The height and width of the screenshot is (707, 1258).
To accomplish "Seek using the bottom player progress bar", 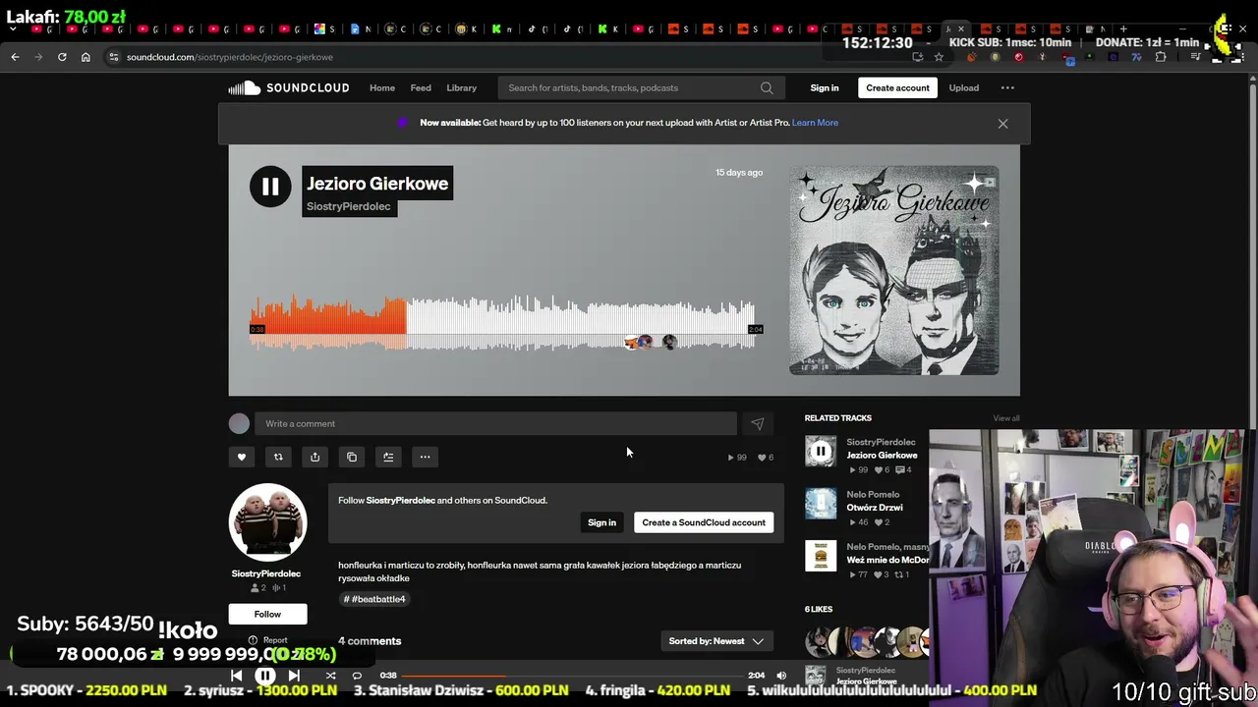I will (572, 676).
